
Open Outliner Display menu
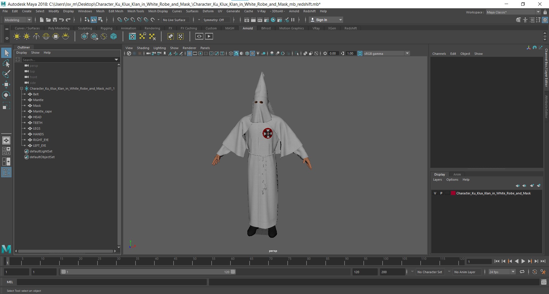coord(21,53)
